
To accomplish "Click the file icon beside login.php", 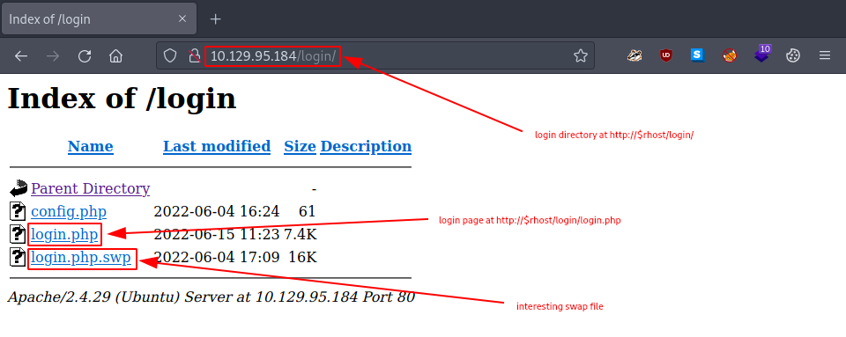I will point(18,234).
